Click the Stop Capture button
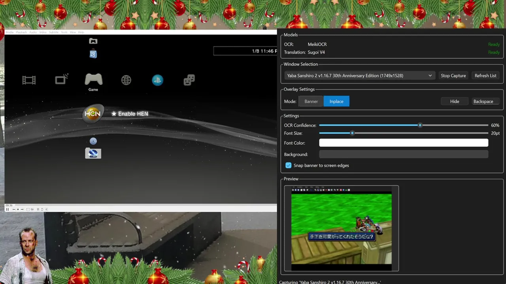 (453, 75)
